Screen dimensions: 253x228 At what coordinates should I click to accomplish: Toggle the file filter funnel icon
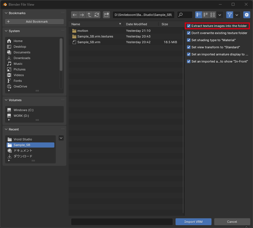coord(230,15)
